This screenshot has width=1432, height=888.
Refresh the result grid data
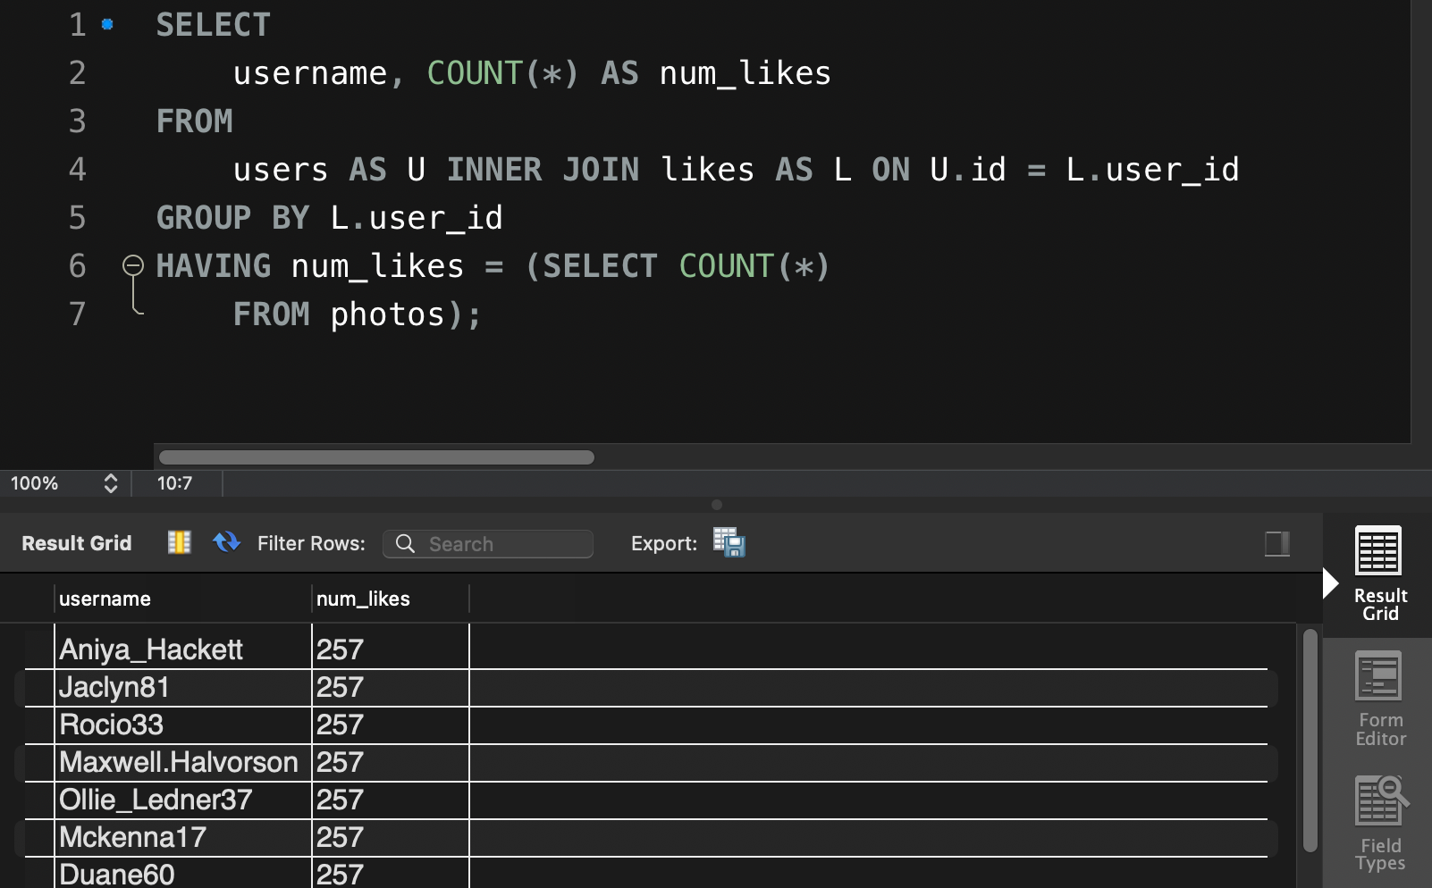click(226, 542)
